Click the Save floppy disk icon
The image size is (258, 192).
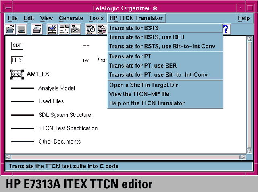(x=21, y=29)
